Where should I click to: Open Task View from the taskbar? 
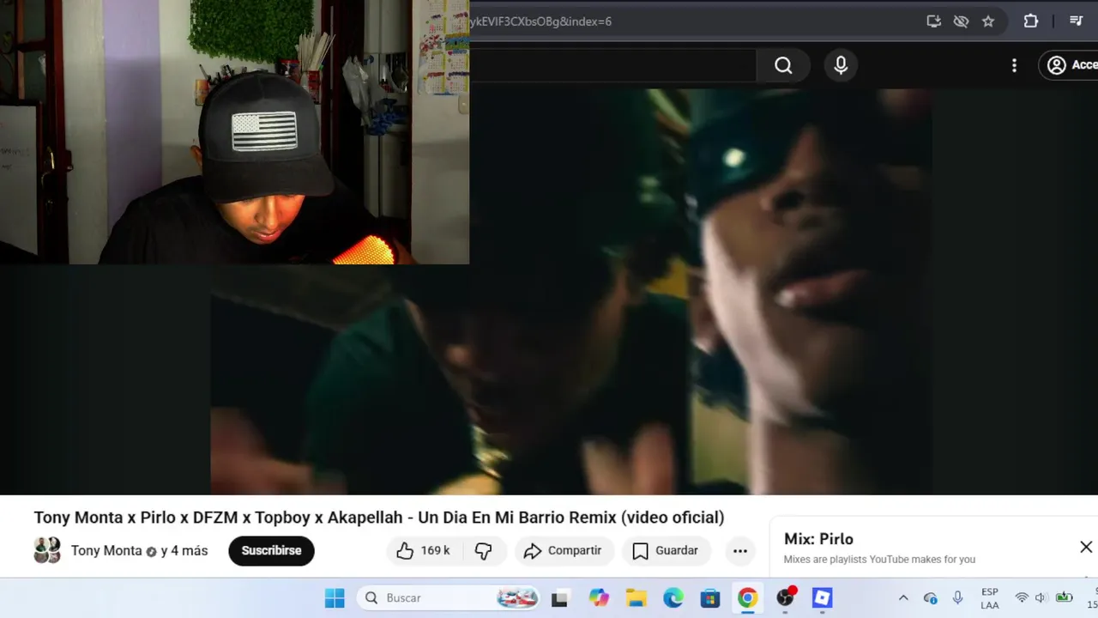[559, 598]
